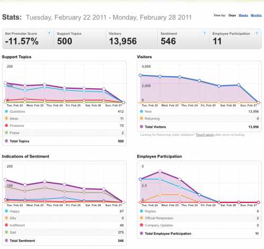Click the red Problems legend marker
This screenshot has width=264, height=249.
click(x=6, y=125)
